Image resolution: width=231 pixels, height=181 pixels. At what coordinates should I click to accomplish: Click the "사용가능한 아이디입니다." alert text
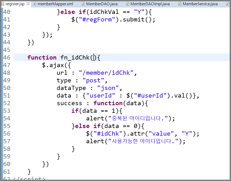click(x=143, y=141)
